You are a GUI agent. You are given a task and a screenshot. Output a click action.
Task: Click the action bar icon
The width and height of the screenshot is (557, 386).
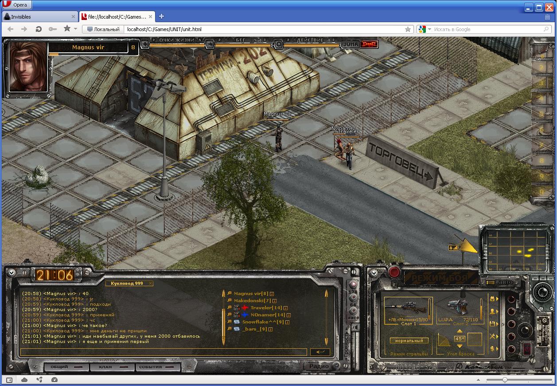click(278, 44)
